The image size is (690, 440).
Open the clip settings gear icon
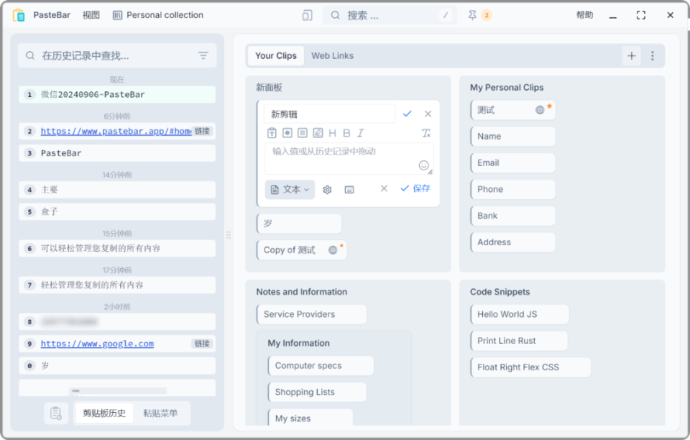point(327,190)
